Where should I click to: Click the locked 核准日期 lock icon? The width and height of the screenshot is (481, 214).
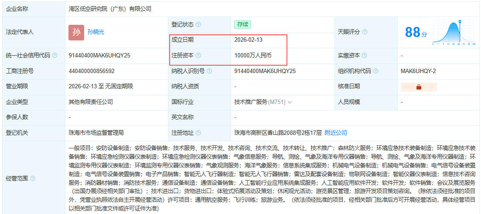tap(419, 87)
